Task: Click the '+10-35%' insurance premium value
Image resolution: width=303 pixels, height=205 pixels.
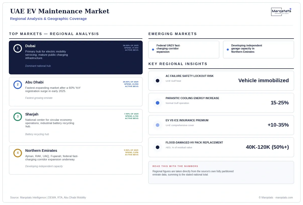Action: pos(278,125)
